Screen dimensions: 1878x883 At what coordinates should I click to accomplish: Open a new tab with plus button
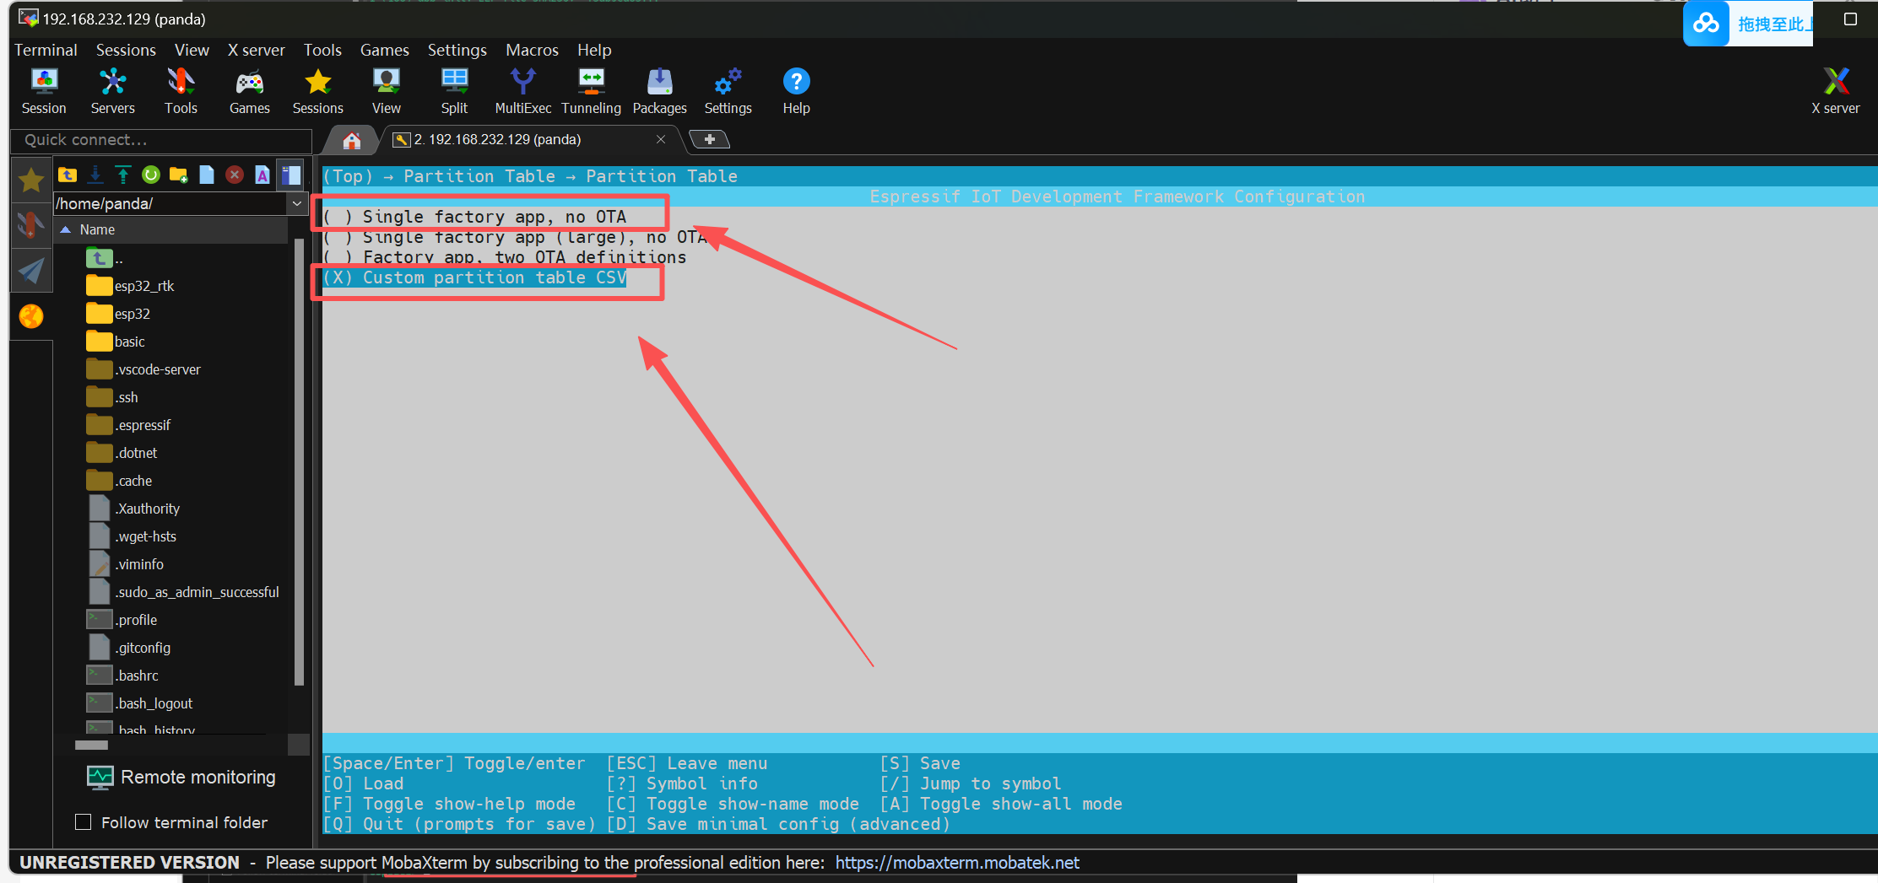click(710, 139)
